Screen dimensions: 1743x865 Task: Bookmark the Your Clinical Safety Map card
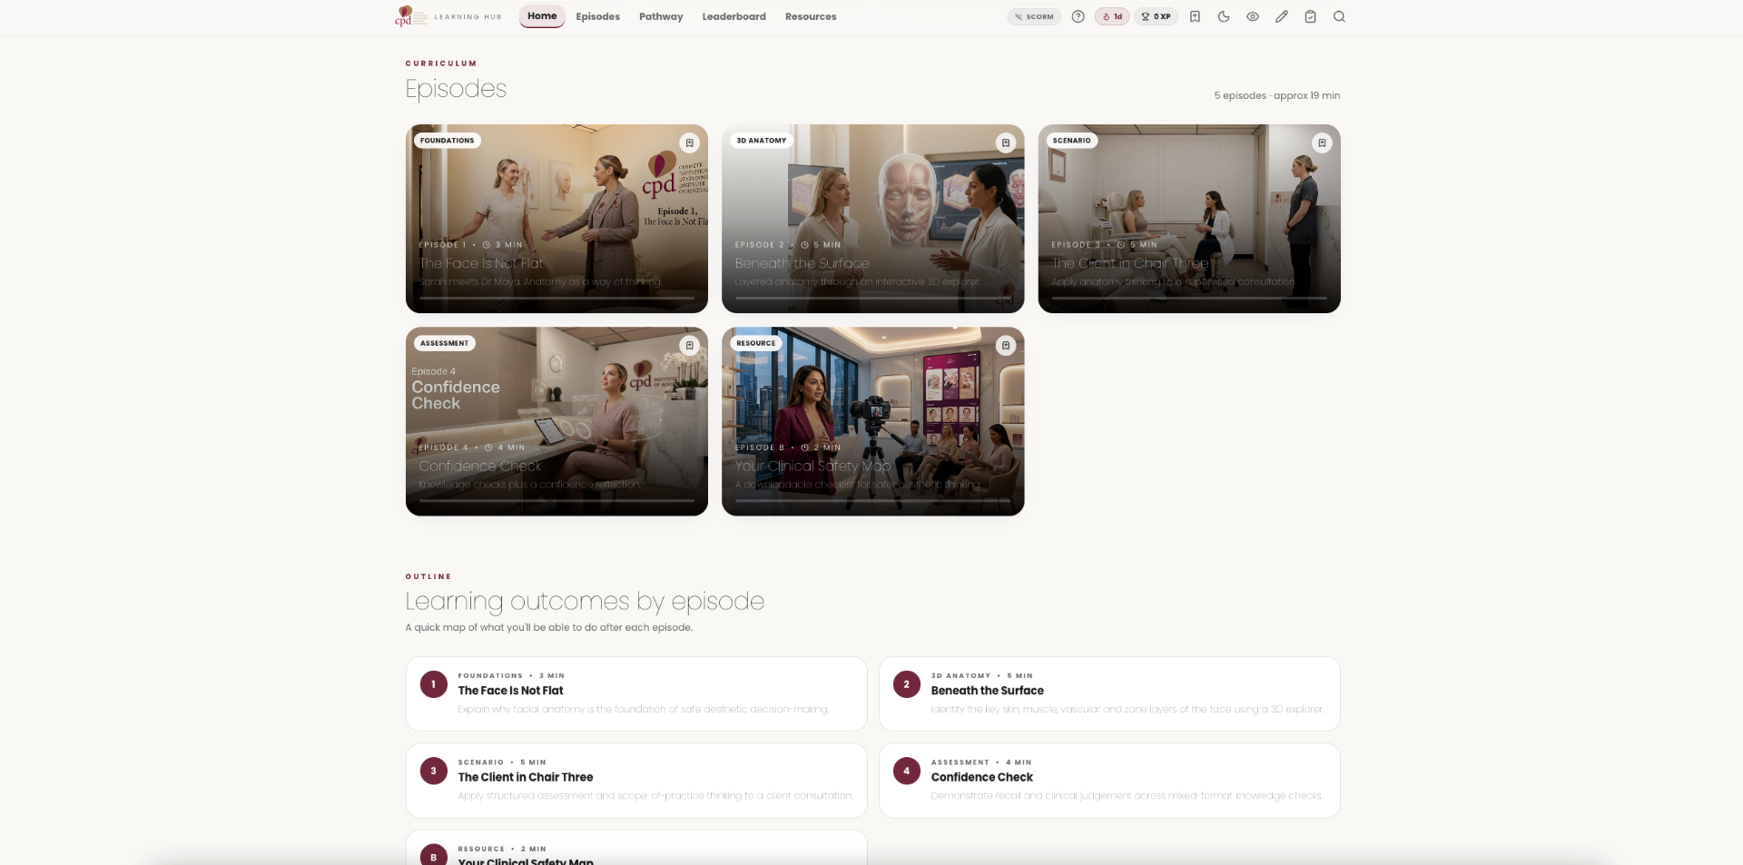pyautogui.click(x=1006, y=345)
